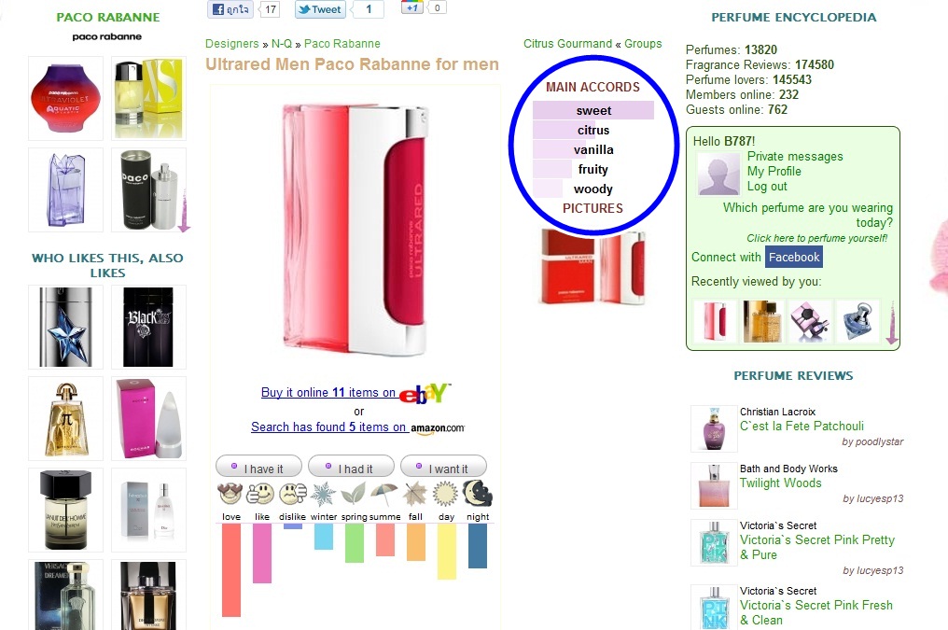Select the 'I have it' option
The height and width of the screenshot is (630, 948).
point(258,468)
